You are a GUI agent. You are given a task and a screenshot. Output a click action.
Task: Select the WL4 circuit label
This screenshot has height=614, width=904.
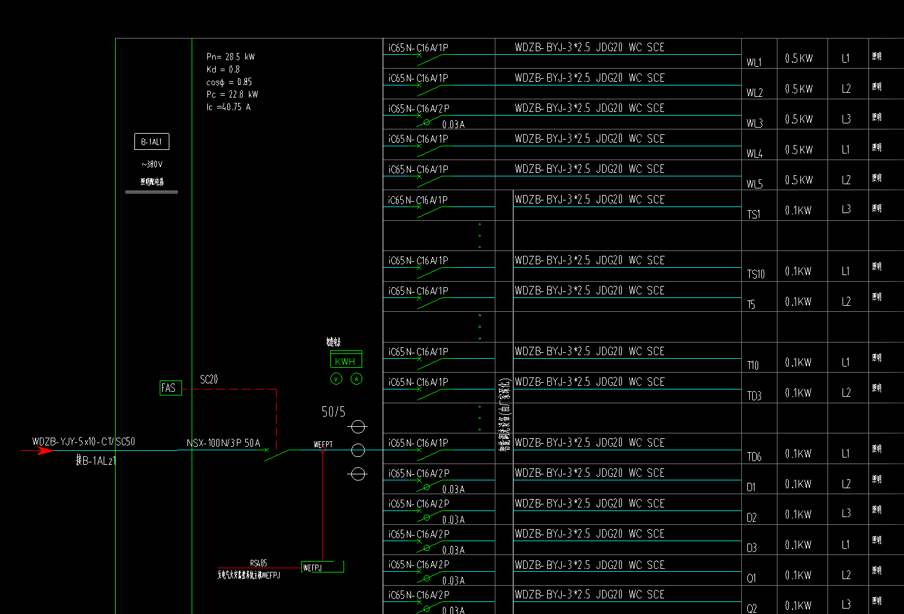(755, 153)
